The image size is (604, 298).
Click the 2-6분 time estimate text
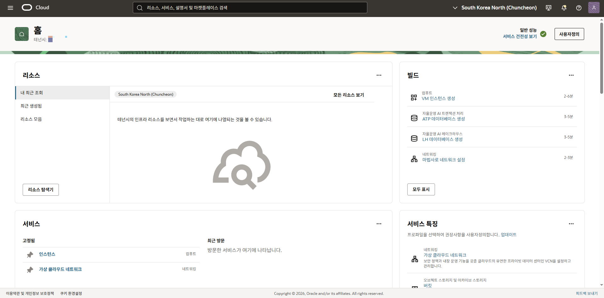pos(568,96)
